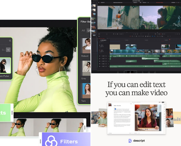Open source clip name dropdown above viewer
The width and height of the screenshot is (181, 146).
point(118,3)
